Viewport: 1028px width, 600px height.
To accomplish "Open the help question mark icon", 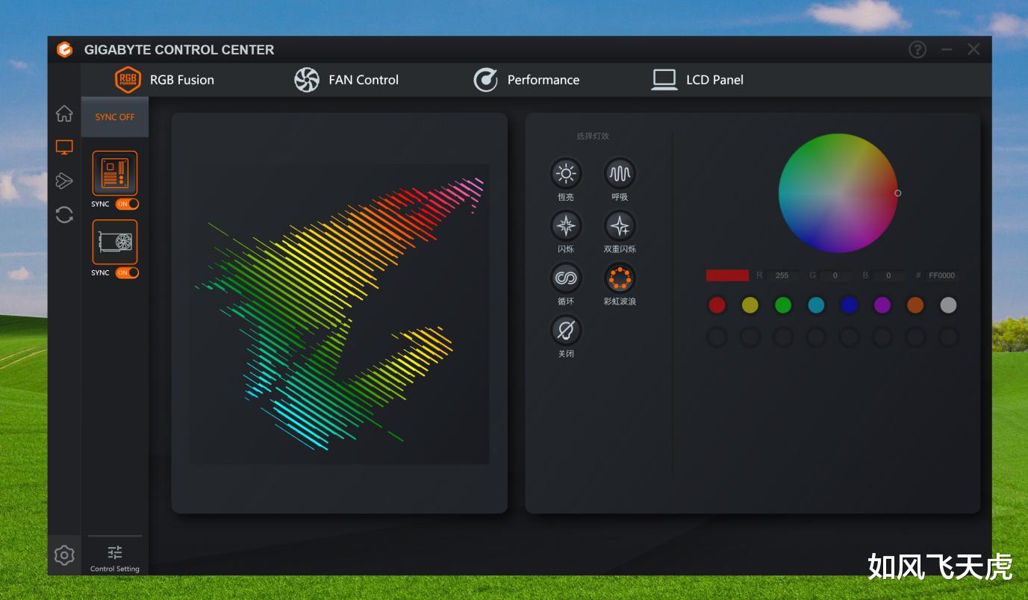I will (918, 49).
